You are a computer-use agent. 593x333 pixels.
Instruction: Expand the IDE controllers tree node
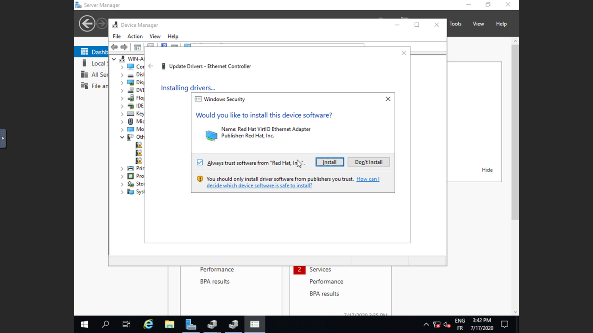click(x=122, y=106)
